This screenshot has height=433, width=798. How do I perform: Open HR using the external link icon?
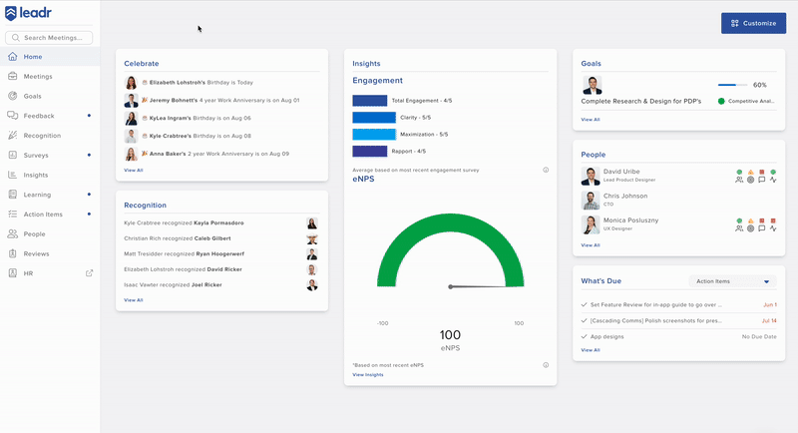89,273
